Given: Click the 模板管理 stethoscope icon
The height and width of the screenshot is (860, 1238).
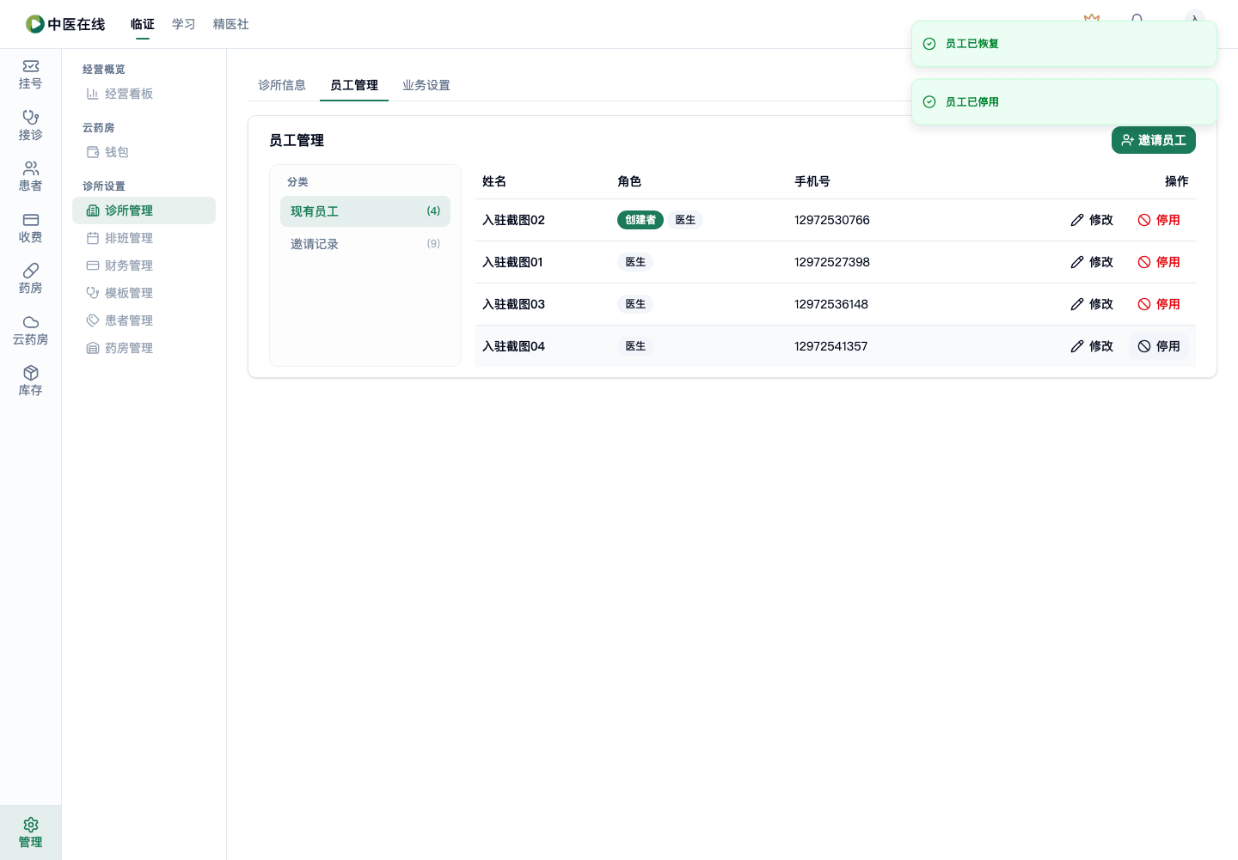Looking at the screenshot, I should pos(93,293).
